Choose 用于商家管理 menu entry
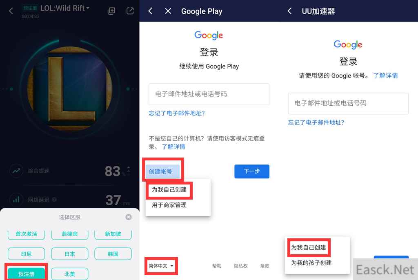418x280 pixels. coord(169,205)
